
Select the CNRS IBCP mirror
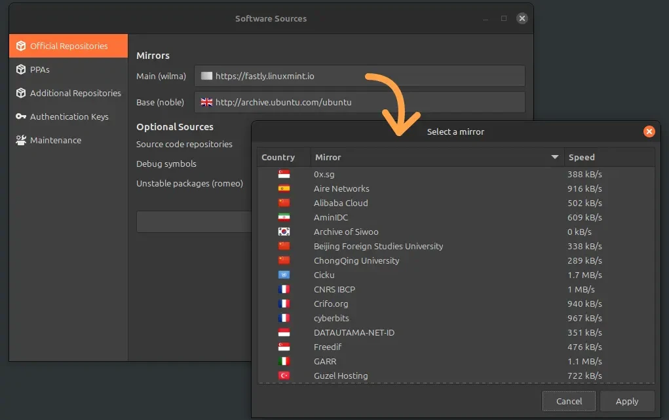click(455, 290)
